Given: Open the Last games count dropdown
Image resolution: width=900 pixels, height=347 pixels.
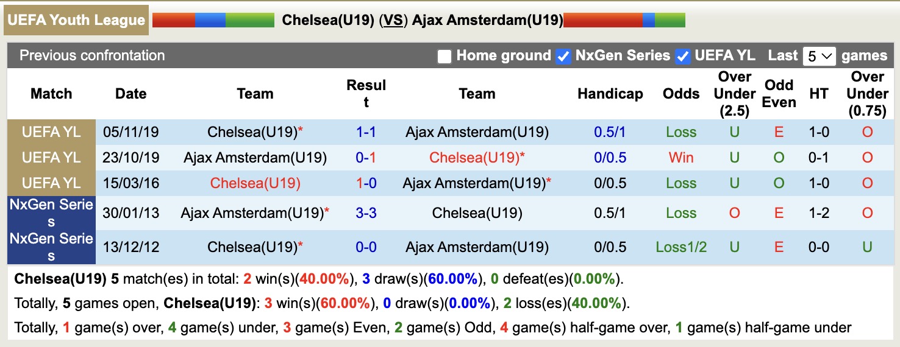Looking at the screenshot, I should 819,57.
